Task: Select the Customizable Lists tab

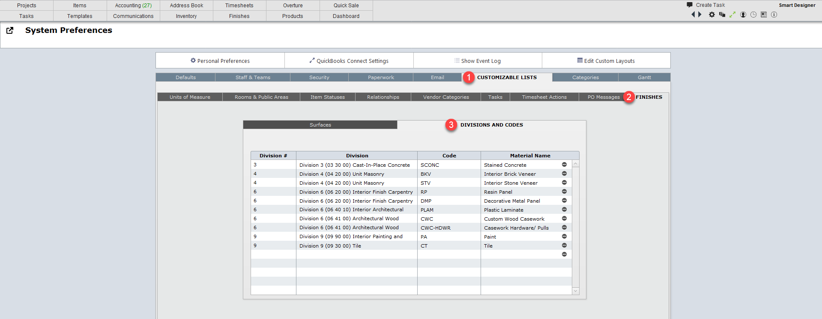Action: pyautogui.click(x=507, y=77)
